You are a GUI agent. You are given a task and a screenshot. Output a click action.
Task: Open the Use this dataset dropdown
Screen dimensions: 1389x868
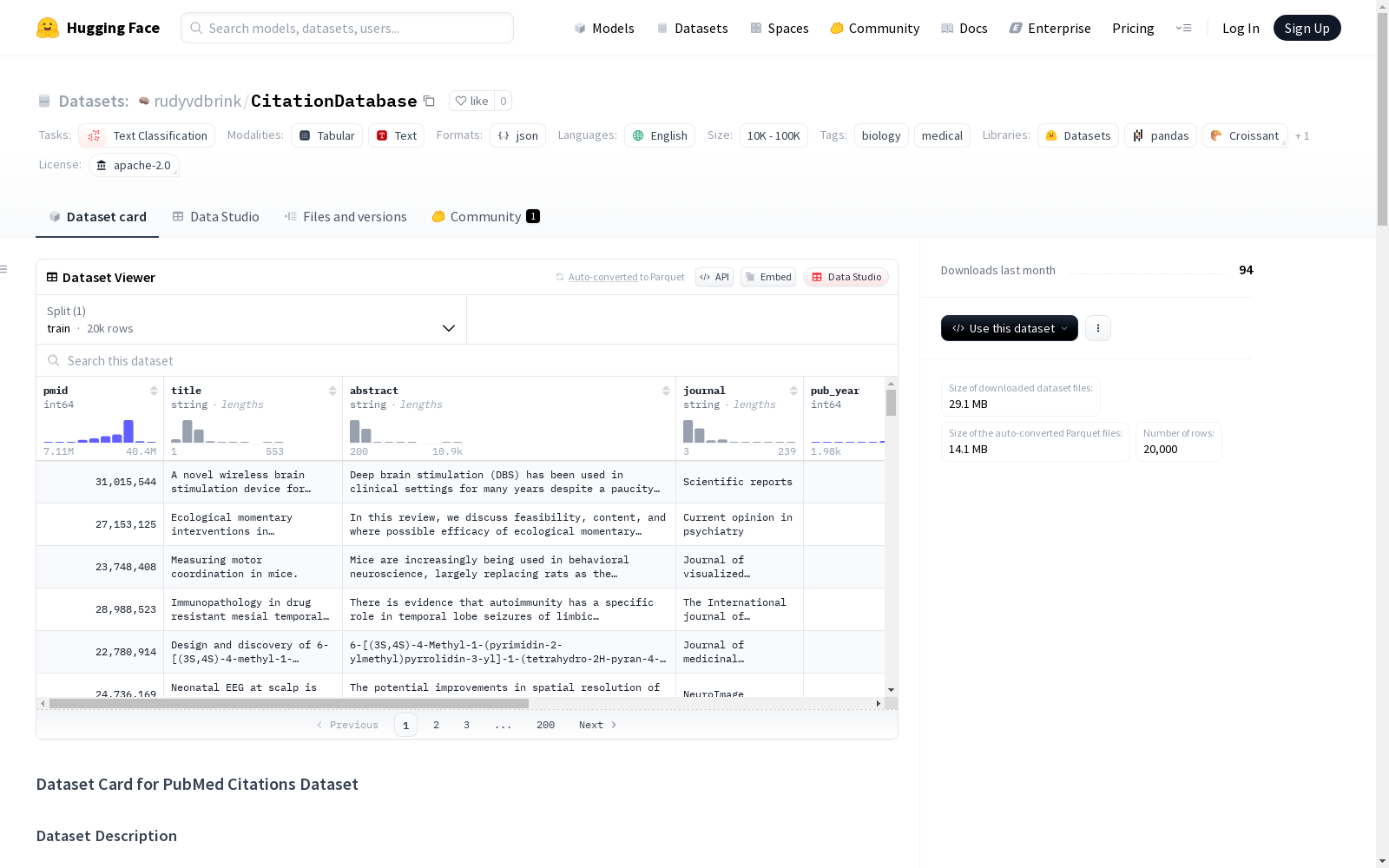[1010, 328]
